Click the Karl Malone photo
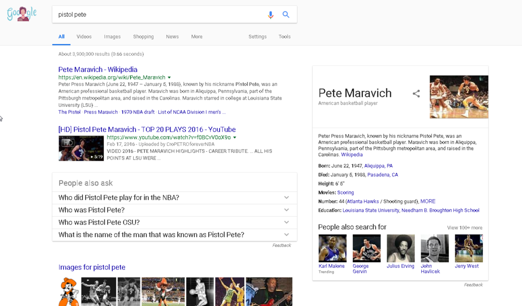The image size is (522, 306). [333, 248]
